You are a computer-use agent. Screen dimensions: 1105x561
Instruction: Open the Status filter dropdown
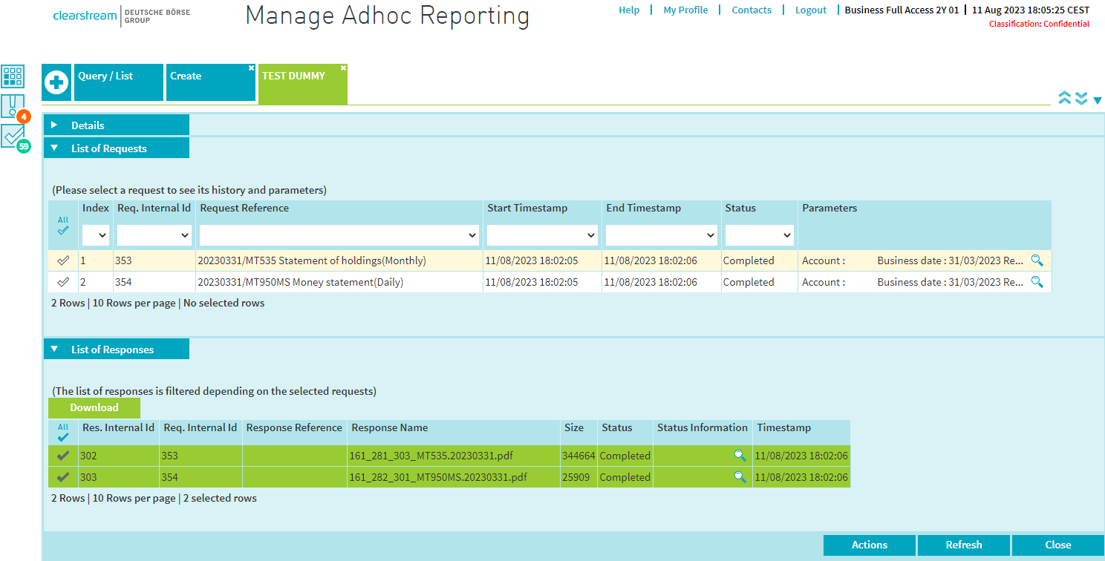(759, 234)
